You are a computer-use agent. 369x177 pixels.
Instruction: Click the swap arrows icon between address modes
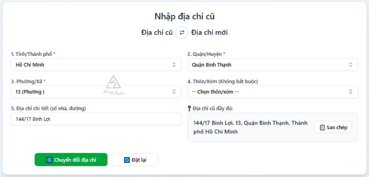point(182,32)
